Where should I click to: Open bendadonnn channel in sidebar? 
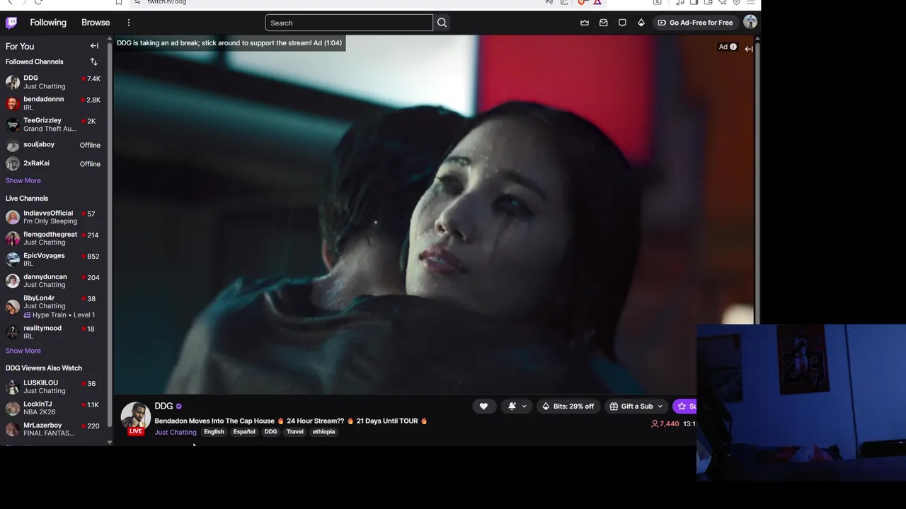click(53, 103)
